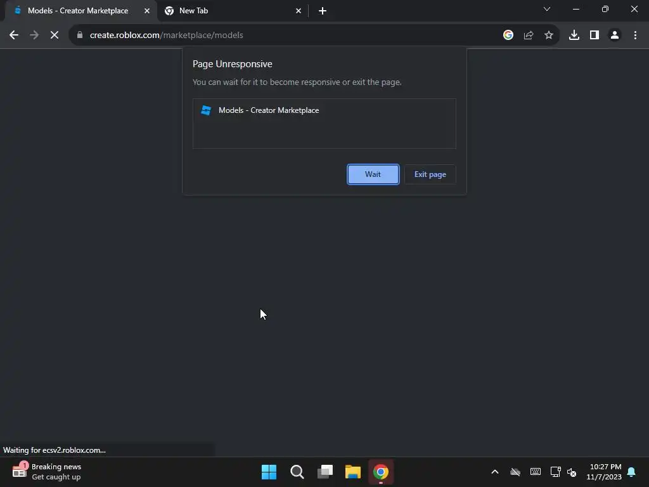Viewport: 649px width, 487px height.
Task: Open the notification bell icon
Action: (x=632, y=472)
